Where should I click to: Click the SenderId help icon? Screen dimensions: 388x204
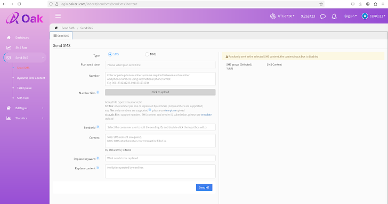point(98,127)
